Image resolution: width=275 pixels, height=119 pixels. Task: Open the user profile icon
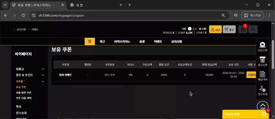point(253,29)
